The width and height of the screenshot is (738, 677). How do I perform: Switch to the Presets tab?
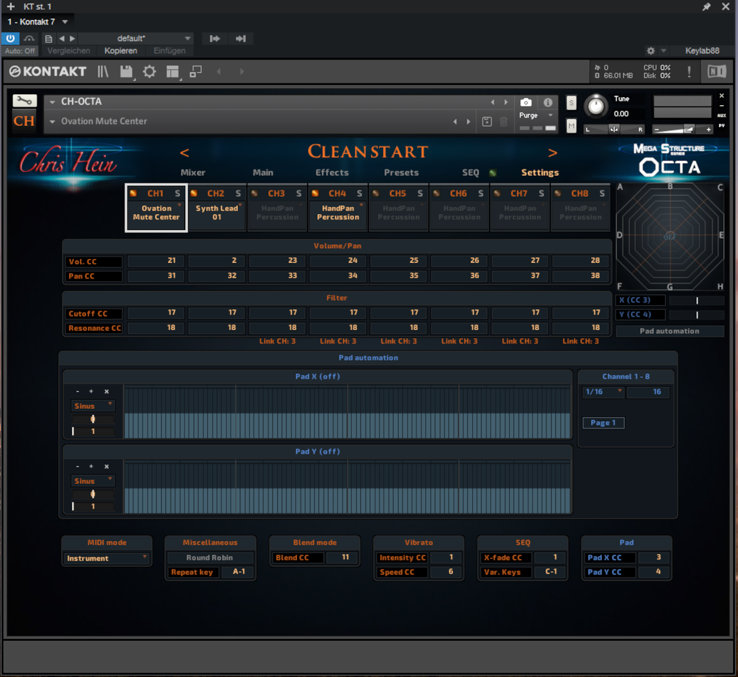402,173
